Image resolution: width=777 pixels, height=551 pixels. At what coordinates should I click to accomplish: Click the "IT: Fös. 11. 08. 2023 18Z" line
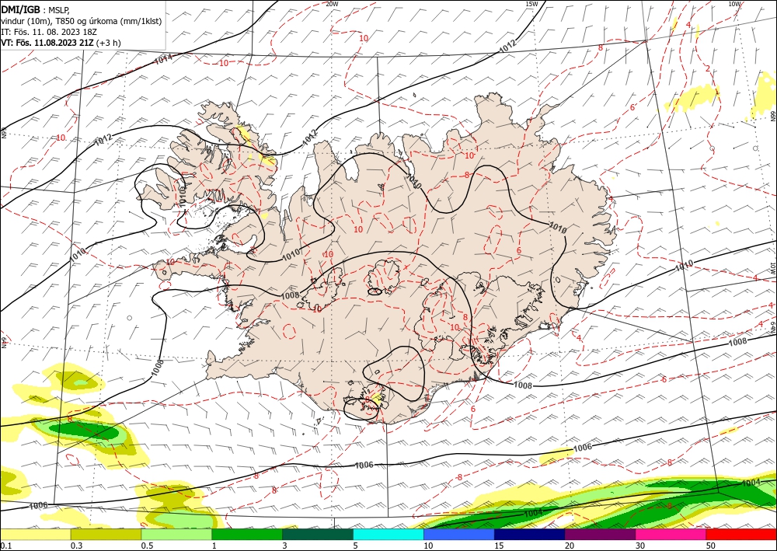click(x=49, y=32)
